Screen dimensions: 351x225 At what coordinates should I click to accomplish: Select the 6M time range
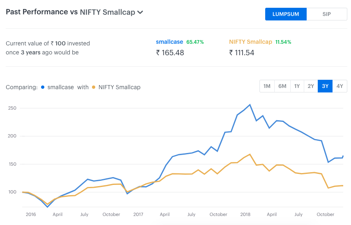tap(282, 86)
